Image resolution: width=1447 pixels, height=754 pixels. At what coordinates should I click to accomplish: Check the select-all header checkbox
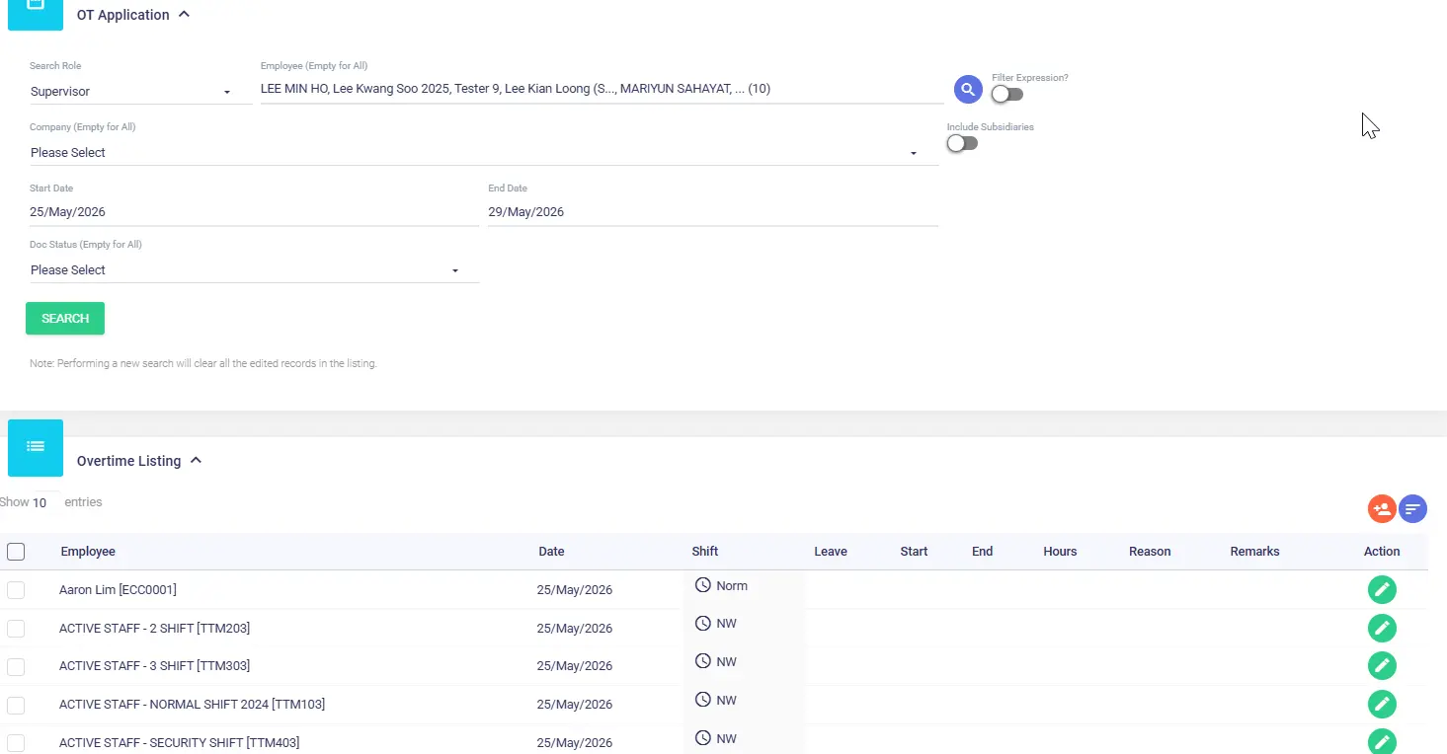(16, 552)
